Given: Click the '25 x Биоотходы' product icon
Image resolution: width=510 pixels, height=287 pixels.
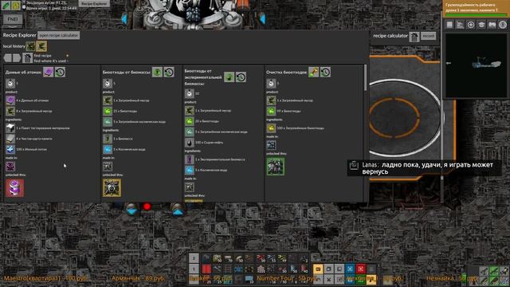Looking at the screenshot, I should pos(108,111).
